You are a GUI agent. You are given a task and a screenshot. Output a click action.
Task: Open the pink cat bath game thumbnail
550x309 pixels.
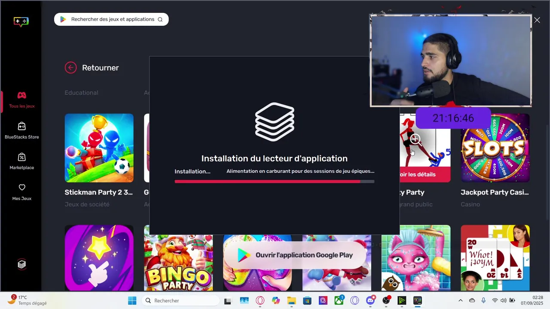pos(416,258)
